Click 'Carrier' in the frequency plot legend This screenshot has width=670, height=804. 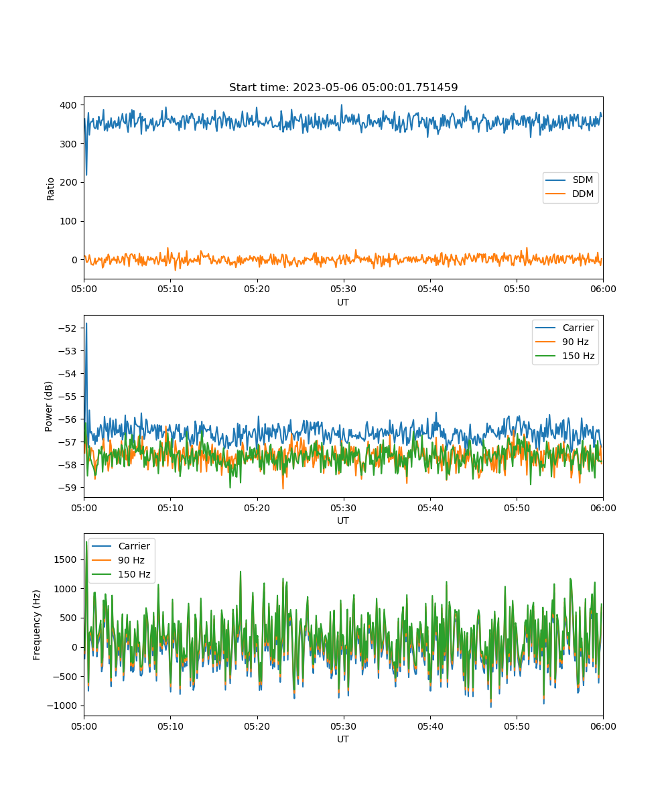point(121,546)
